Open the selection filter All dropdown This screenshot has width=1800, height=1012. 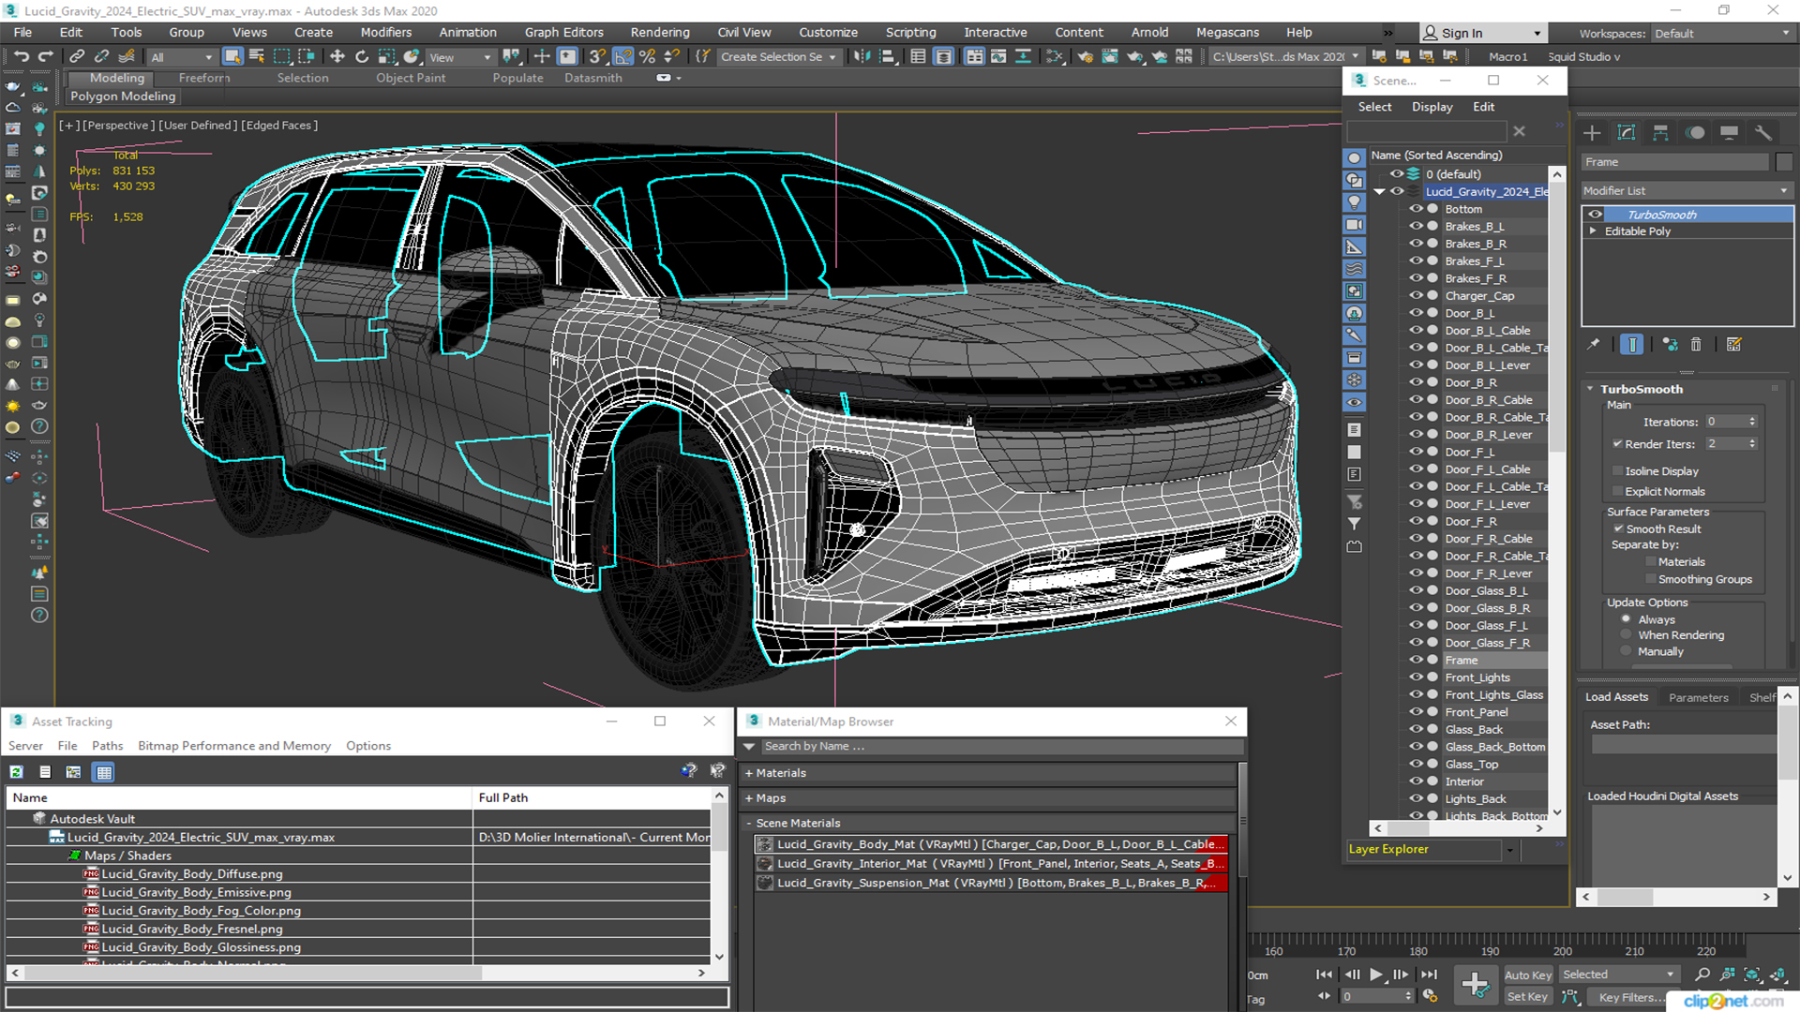[x=182, y=57]
